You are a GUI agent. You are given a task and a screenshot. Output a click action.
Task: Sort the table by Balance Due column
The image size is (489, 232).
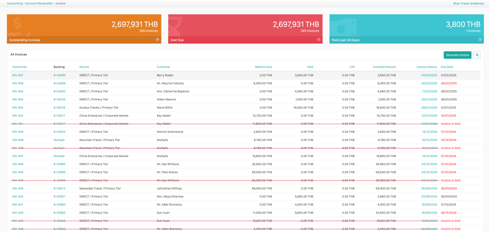click(x=263, y=67)
